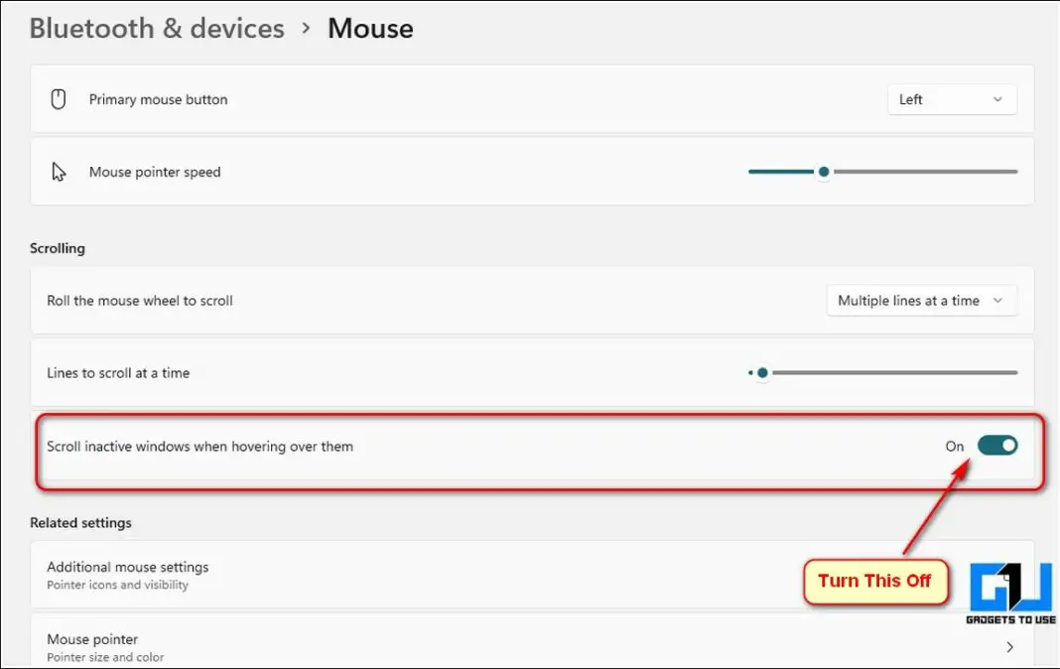Open the Multiple lines at a time dropdown
Screen dimensions: 1060x669
tap(921, 301)
